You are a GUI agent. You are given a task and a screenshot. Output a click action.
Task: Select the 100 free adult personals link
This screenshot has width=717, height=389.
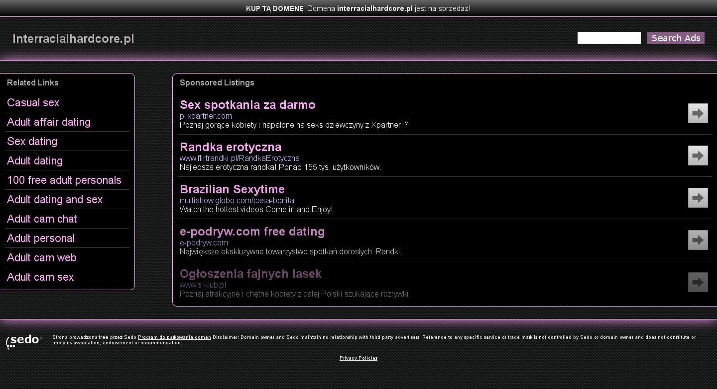pyautogui.click(x=64, y=180)
